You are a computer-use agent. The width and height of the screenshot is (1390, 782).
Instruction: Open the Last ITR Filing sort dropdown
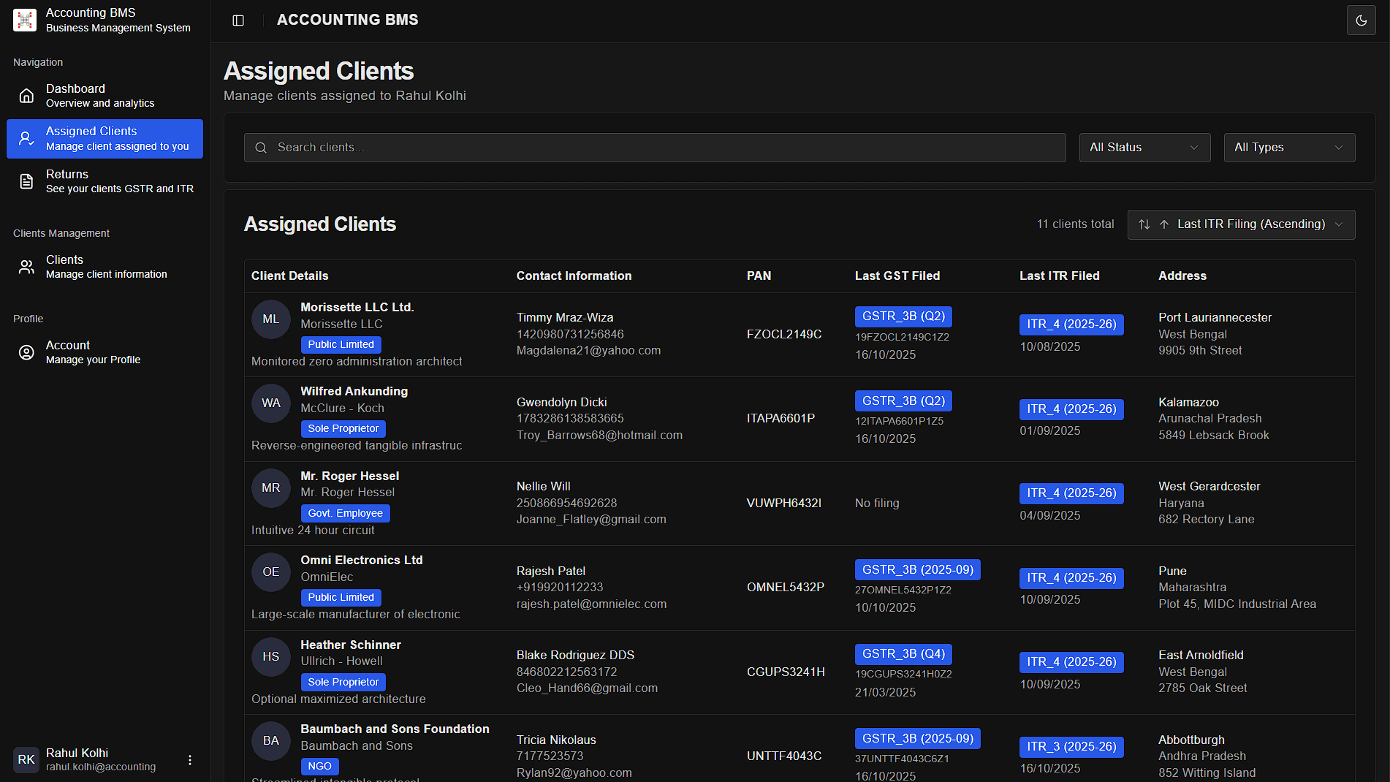tap(1251, 224)
